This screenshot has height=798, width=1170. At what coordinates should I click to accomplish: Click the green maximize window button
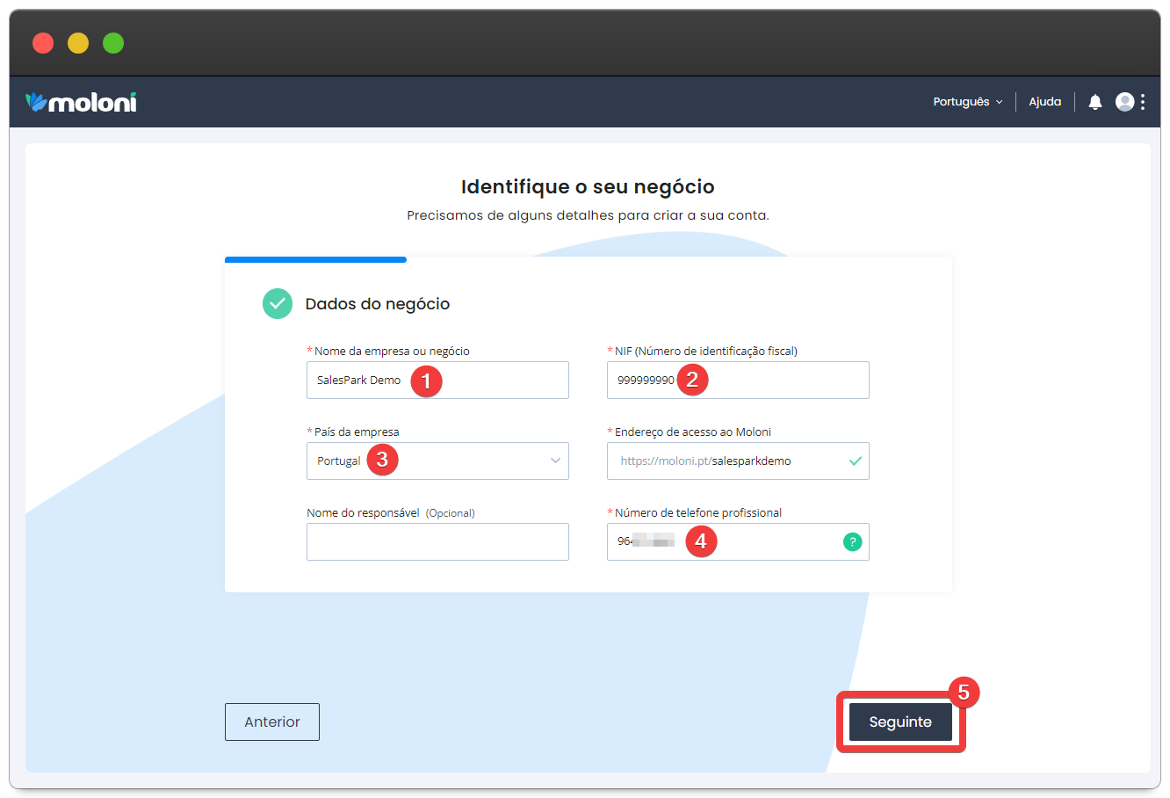(x=113, y=43)
